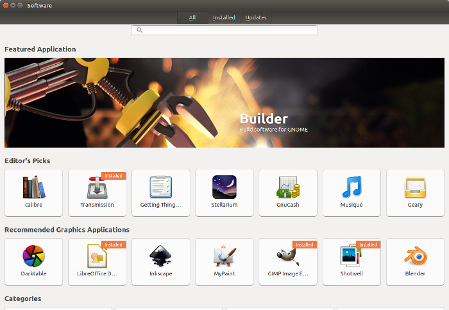Open the Musique music note icon
The height and width of the screenshot is (310, 449).
352,187
